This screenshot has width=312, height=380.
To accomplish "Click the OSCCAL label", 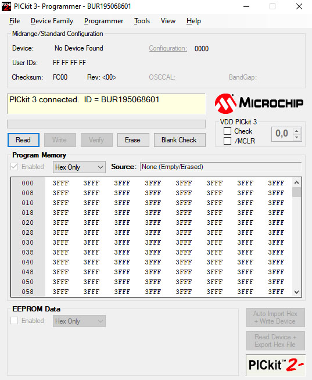I will 162,77.
